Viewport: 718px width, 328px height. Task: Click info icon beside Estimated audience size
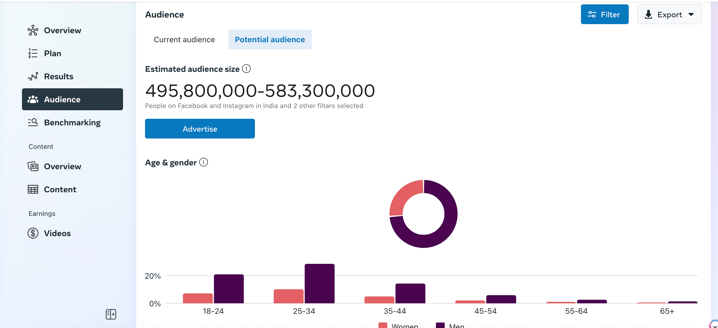click(x=246, y=69)
